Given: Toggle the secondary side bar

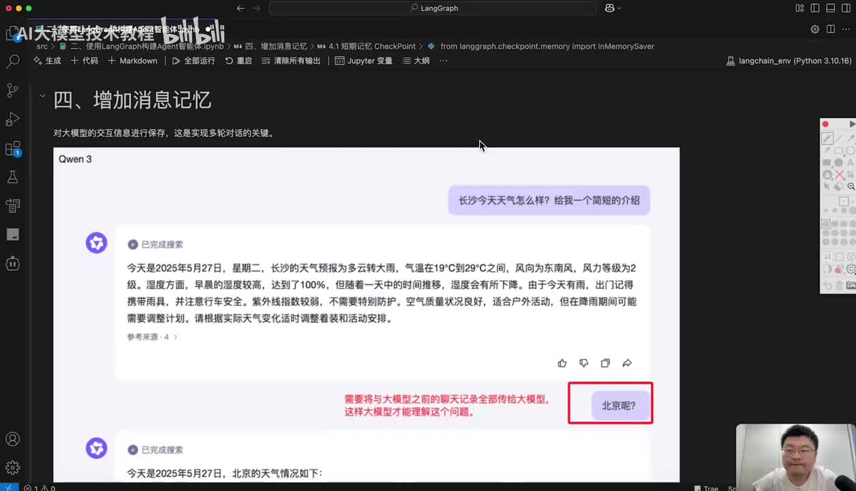Looking at the screenshot, I should point(845,8).
